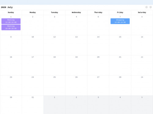The width and height of the screenshot is (153, 114).
Task: Select day 7 containing the Shopping event
Action: click(120, 25)
